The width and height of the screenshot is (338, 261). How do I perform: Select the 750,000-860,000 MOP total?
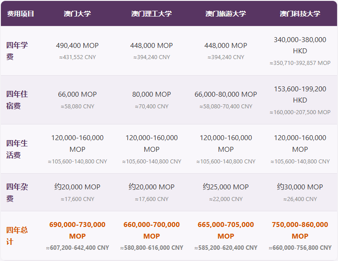(300, 230)
